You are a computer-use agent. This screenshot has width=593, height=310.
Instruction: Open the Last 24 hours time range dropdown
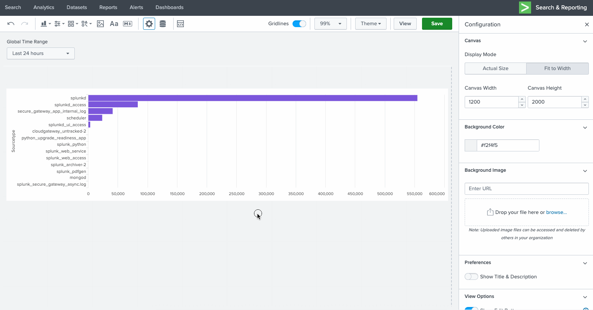point(41,53)
